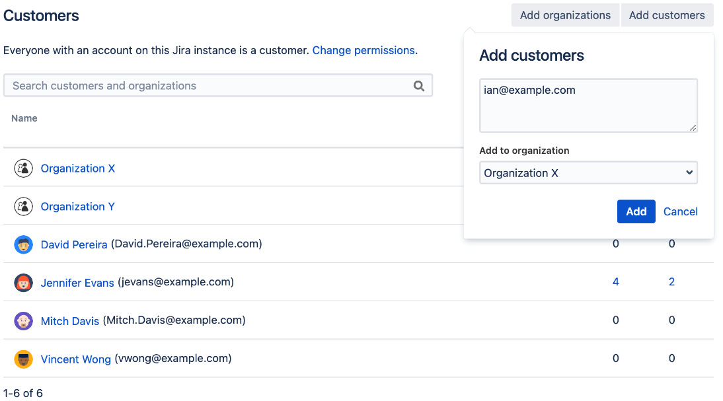Image resolution: width=723 pixels, height=401 pixels.
Task: Click the blue Add button
Action: 636,211
